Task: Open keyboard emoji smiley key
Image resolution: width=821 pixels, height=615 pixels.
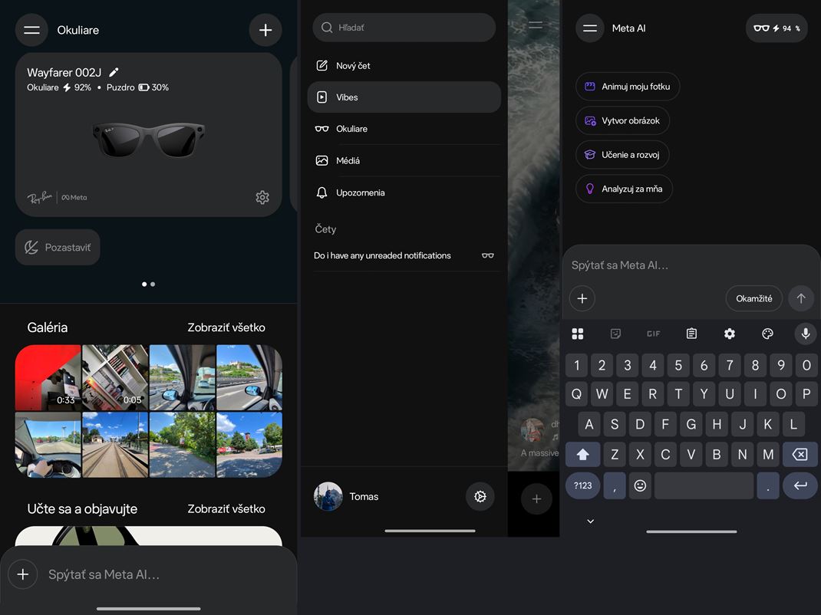Action: pyautogui.click(x=640, y=485)
